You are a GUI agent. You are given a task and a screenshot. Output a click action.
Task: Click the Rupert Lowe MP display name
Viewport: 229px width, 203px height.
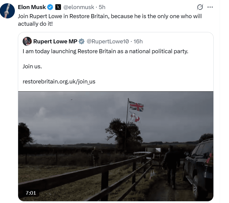(55, 41)
